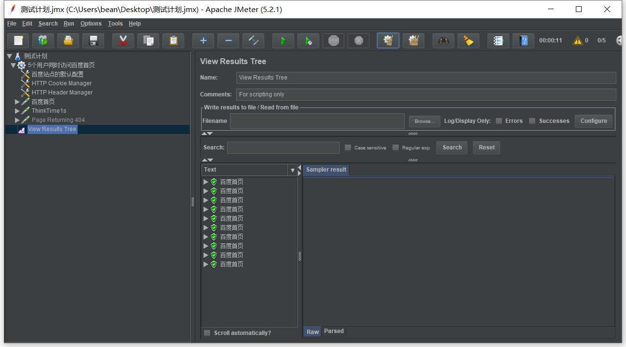Select View Results Tree in test plan
626x347 pixels.
(52, 129)
